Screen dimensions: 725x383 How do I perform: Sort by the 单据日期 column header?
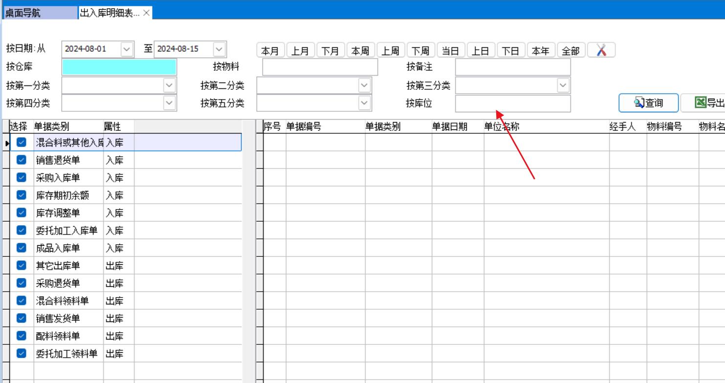pos(449,127)
